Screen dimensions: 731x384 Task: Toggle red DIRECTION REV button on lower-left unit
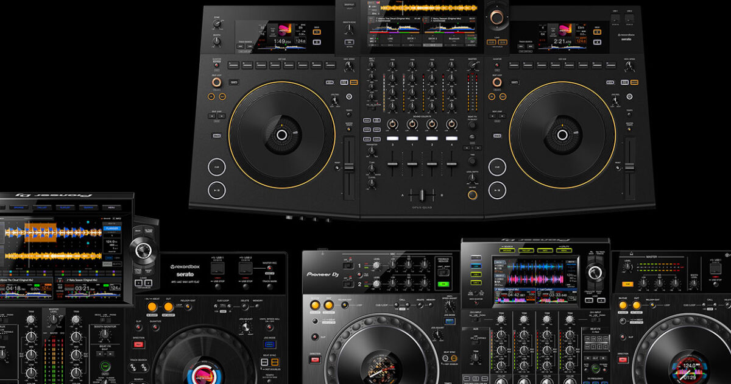[x=138, y=344]
